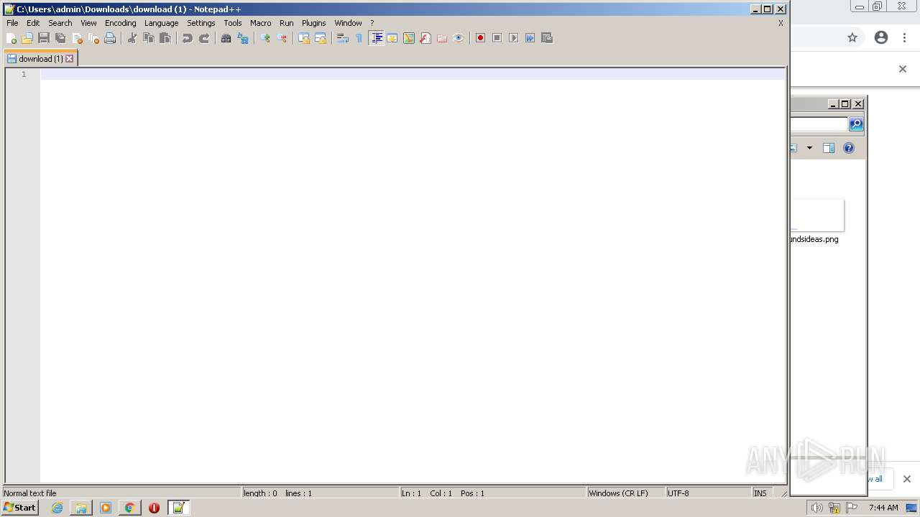Open Folder as Workspace toolbar icon
This screenshot has height=517, width=920.
[x=442, y=38]
